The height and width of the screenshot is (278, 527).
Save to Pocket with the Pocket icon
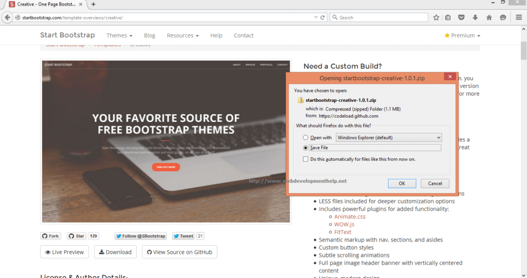(461, 17)
